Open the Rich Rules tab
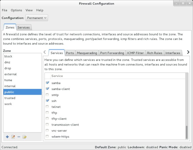Screen dimensions: 193x150 click(154, 53)
